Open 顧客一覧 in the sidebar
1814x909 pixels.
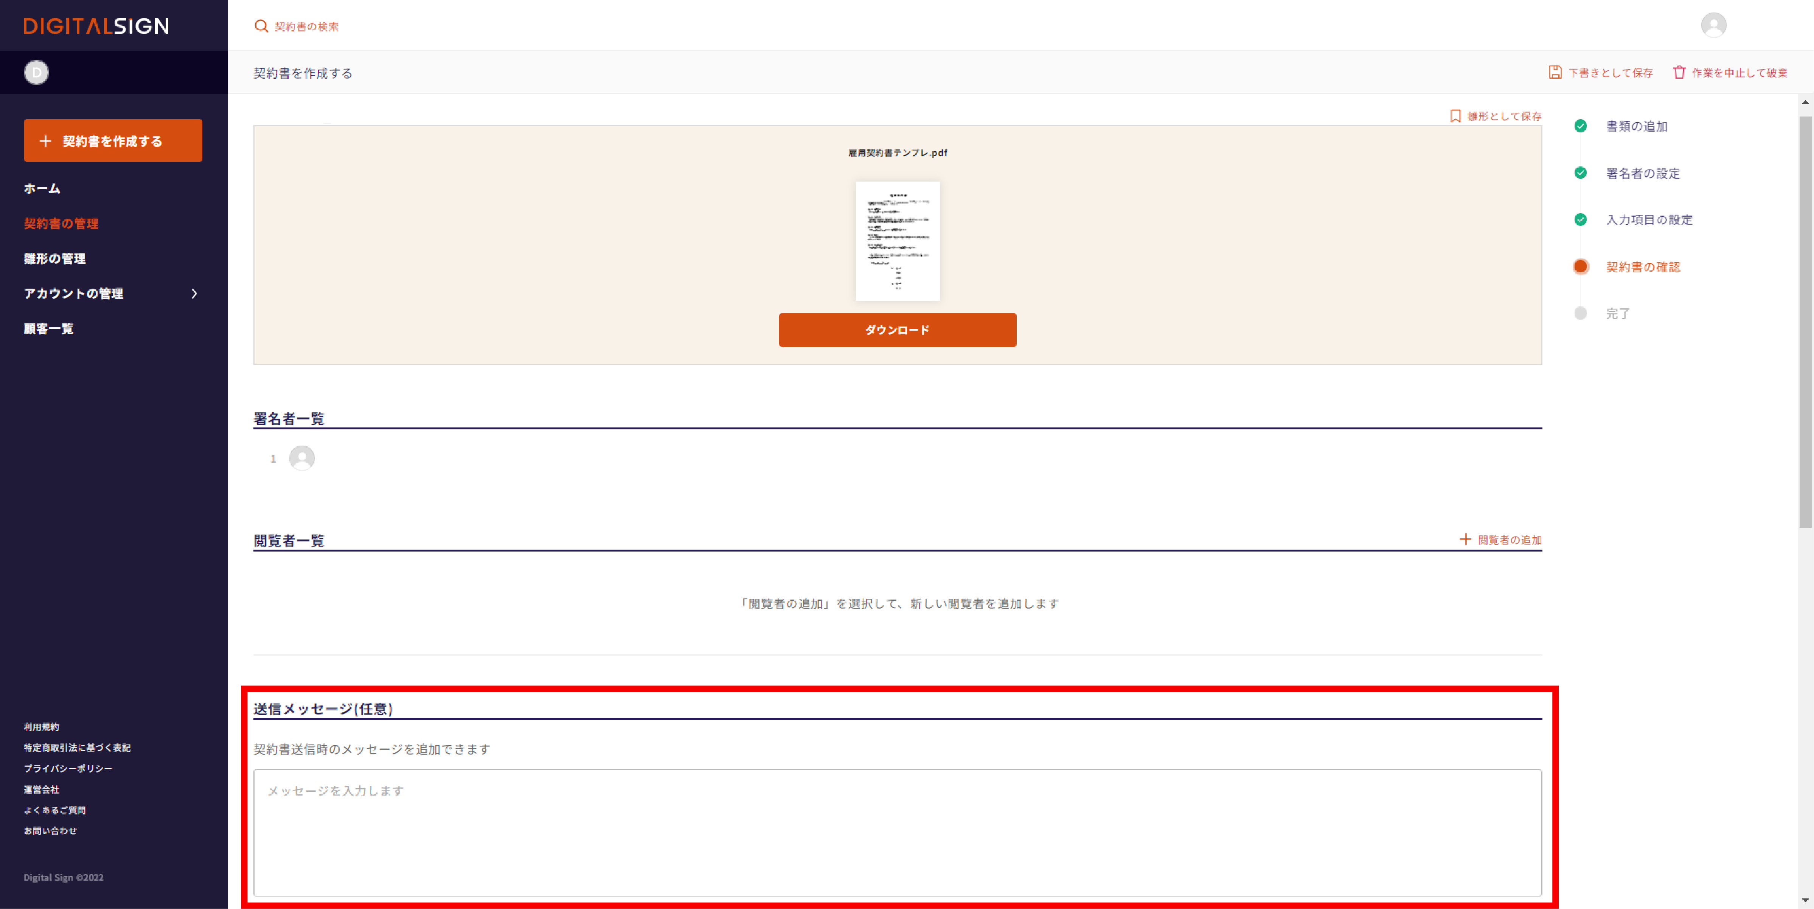[48, 329]
